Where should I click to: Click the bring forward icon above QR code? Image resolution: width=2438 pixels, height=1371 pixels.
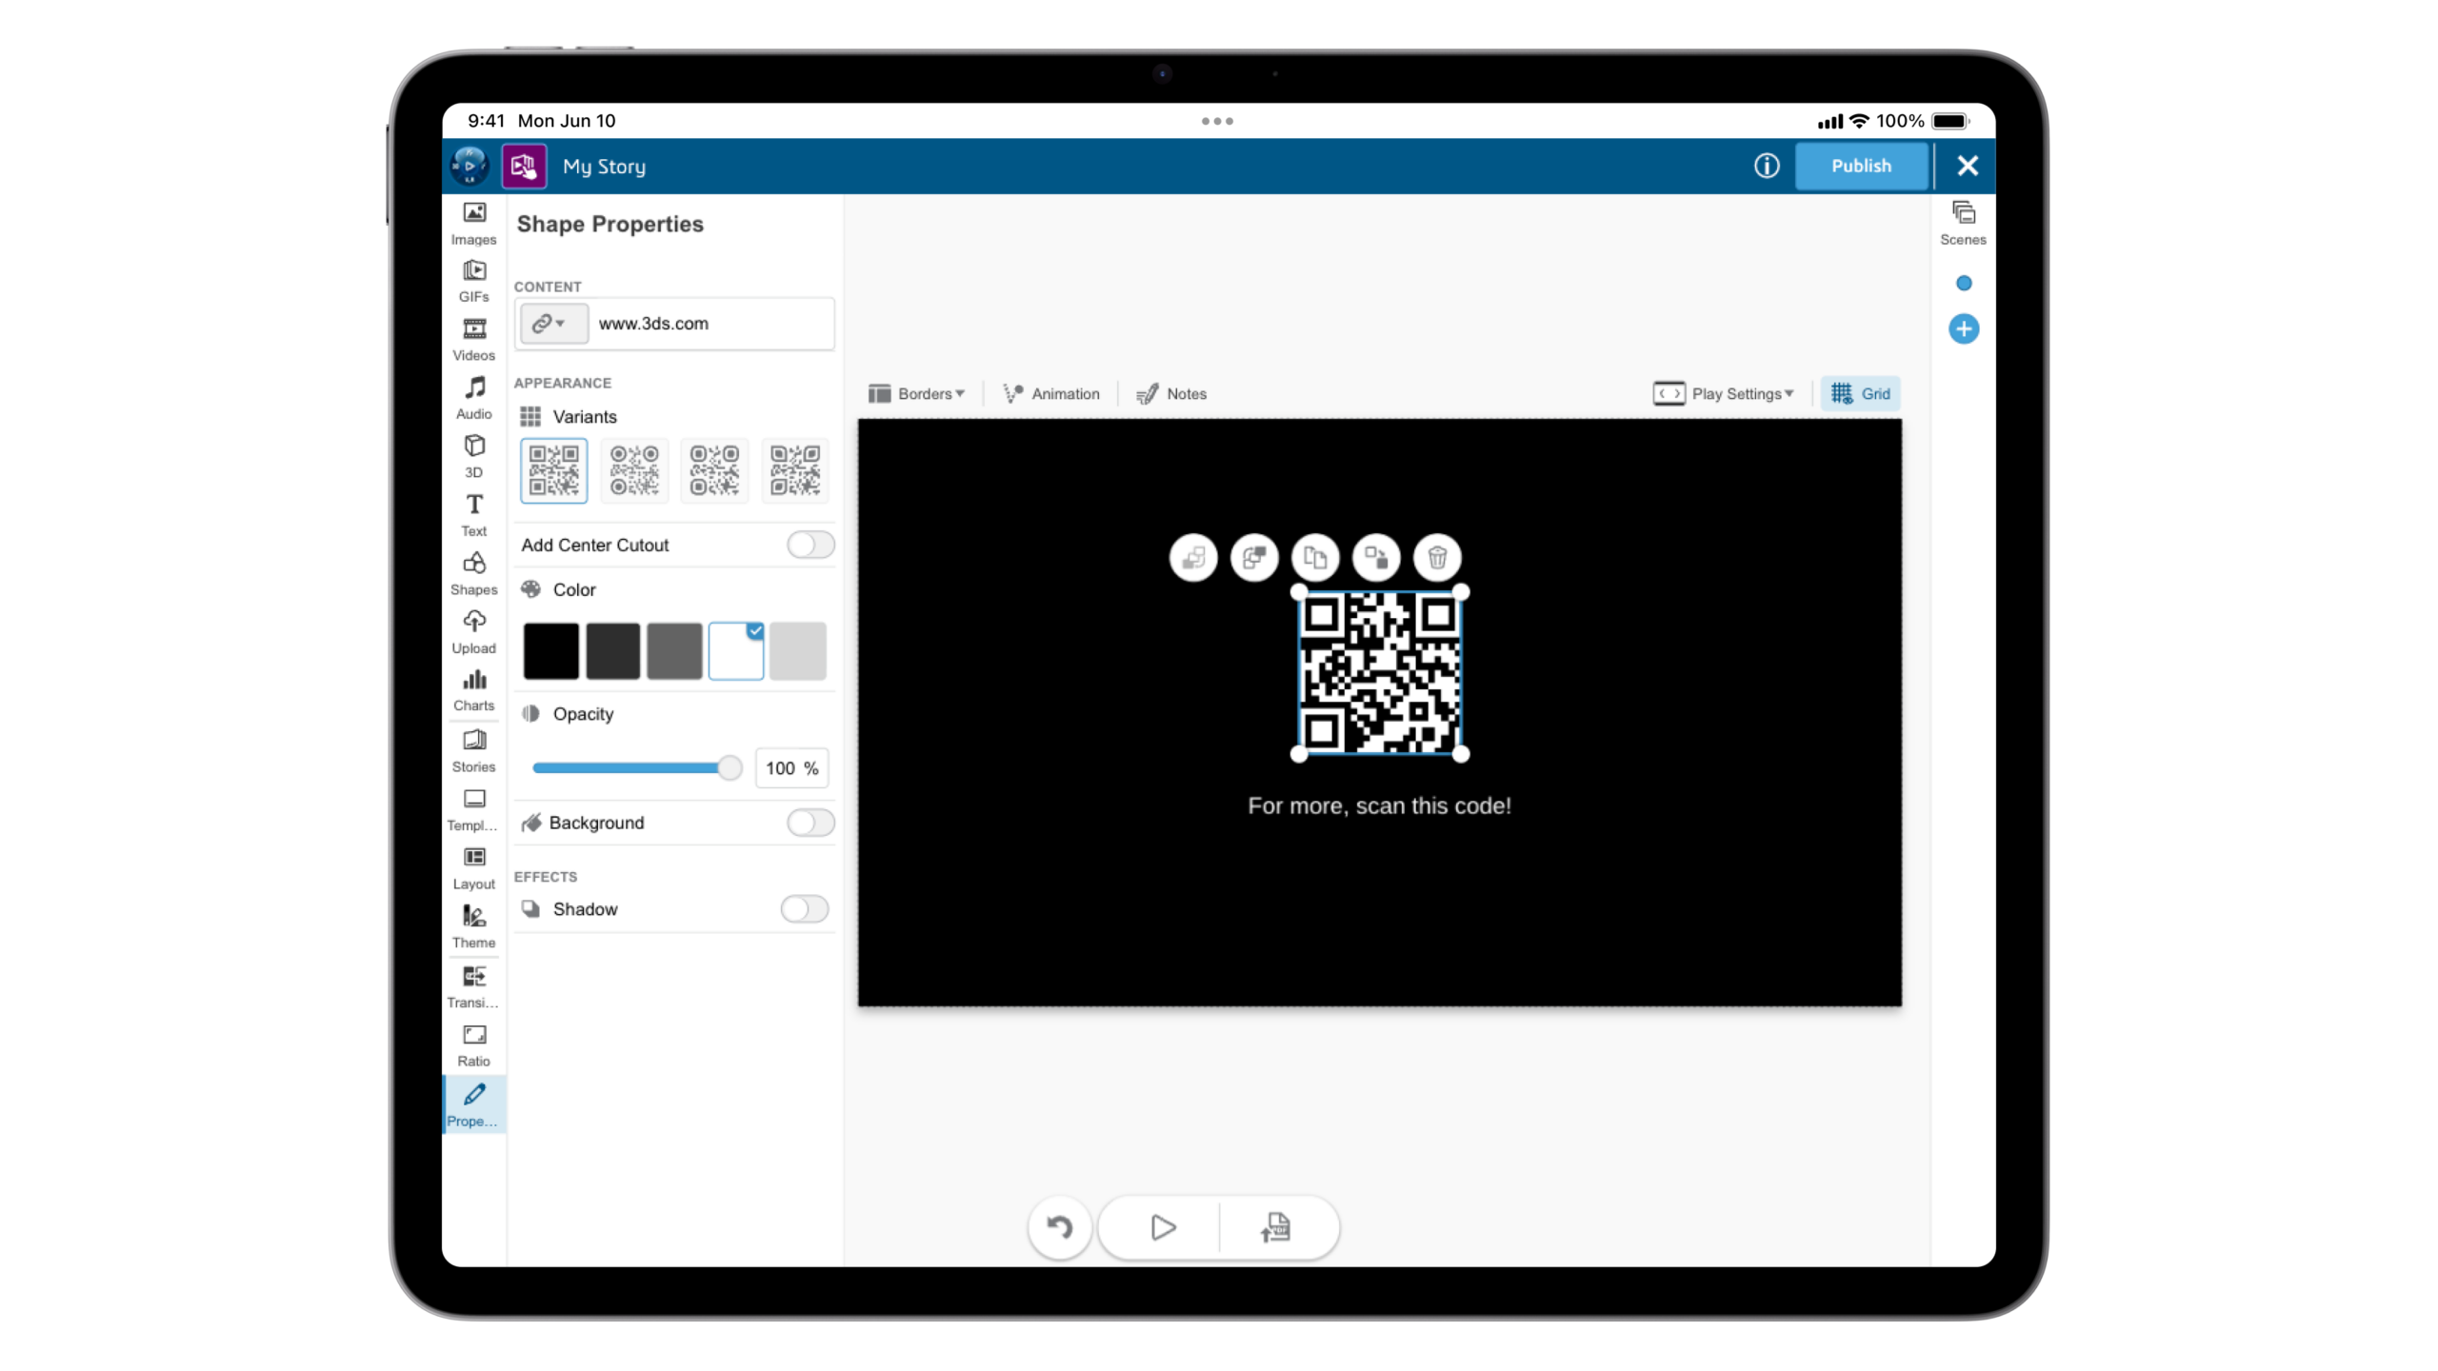(1253, 558)
